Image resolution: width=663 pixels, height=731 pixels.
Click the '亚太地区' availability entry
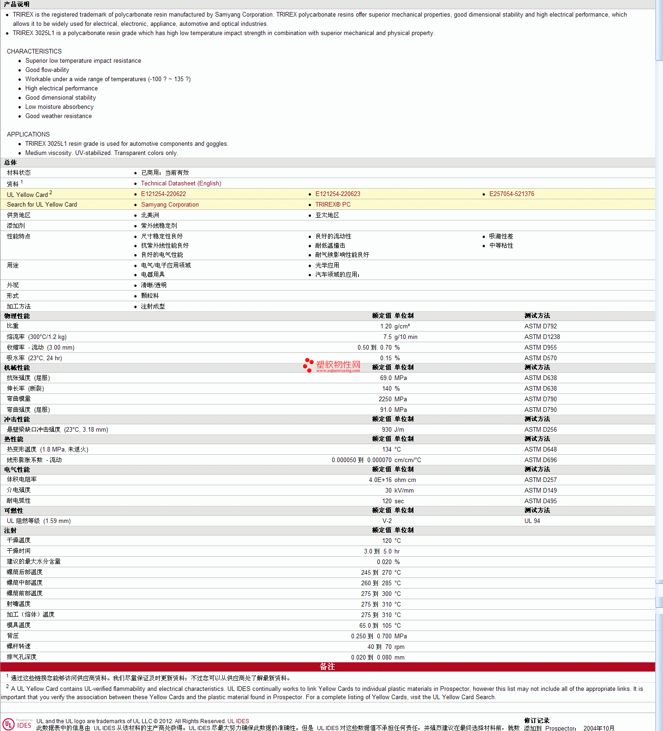pyautogui.click(x=327, y=215)
